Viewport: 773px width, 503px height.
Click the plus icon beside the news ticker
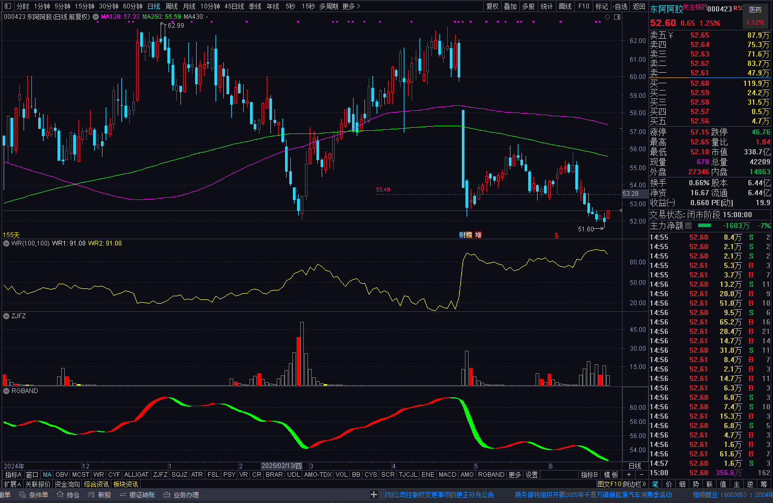pyautogui.click(x=374, y=495)
